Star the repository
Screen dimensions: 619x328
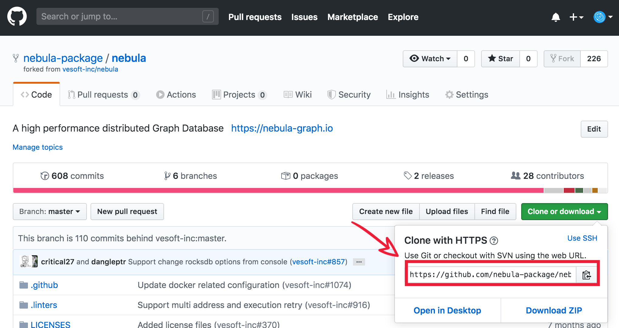point(501,59)
